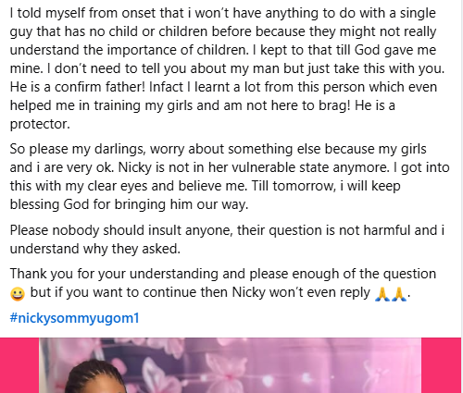The image size is (463, 393).
Task: Click the grinning face emoji
Action: [18, 293]
